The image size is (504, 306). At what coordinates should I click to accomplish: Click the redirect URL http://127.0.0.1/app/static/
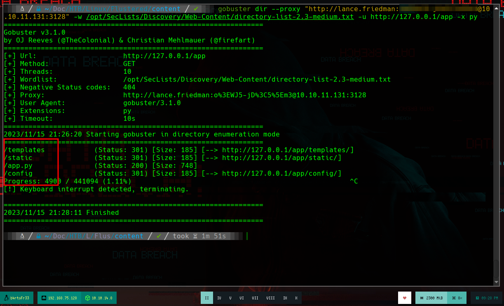[279, 158]
